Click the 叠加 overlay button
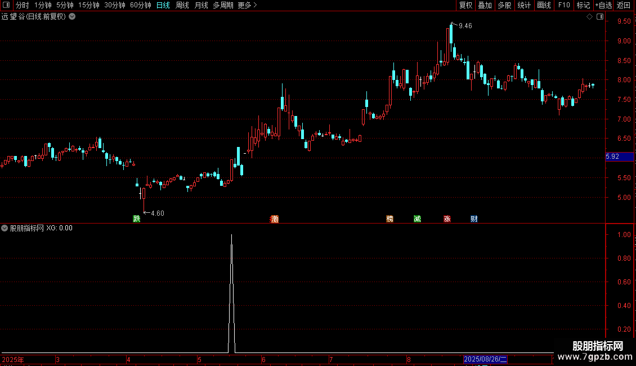Image resolution: width=636 pixels, height=366 pixels. (x=485, y=5)
